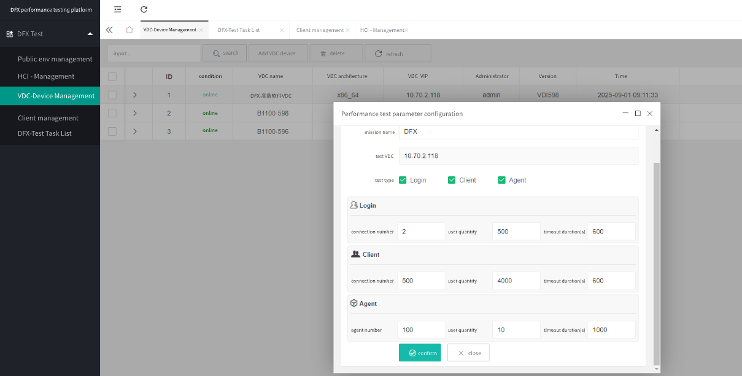Click the sidebar collapse menu icon
This screenshot has height=376, width=742.
coord(118,9)
